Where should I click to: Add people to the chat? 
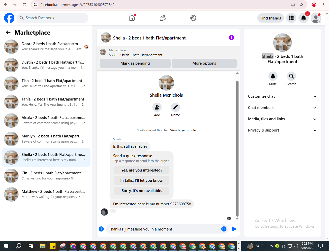point(157,107)
